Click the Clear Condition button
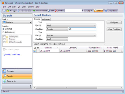The width and height of the screenshot is (125, 94). click(x=114, y=29)
